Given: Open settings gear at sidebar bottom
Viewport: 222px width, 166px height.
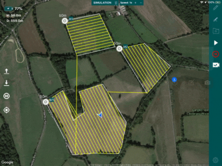Looking at the screenshot, I should [215, 160].
